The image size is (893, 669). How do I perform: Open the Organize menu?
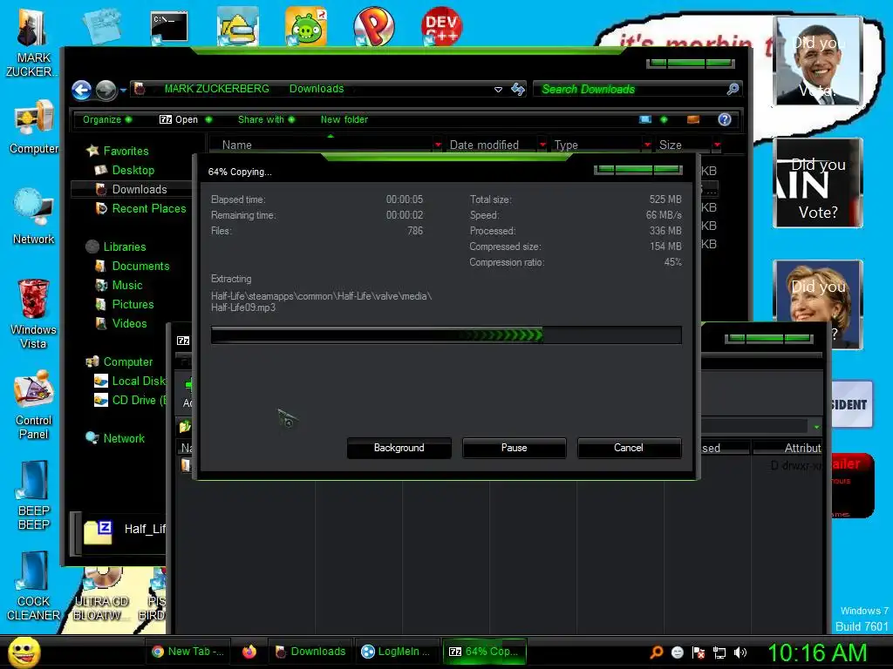coord(107,119)
